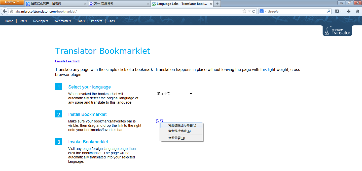Screen dimensions: 362x171
Task: Reload the page with the refresh icon
Action: (x=254, y=11)
